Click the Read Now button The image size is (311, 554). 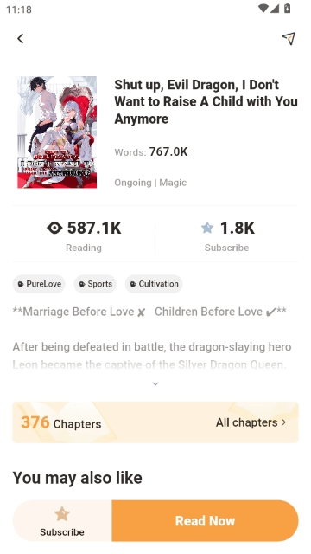coord(206,521)
